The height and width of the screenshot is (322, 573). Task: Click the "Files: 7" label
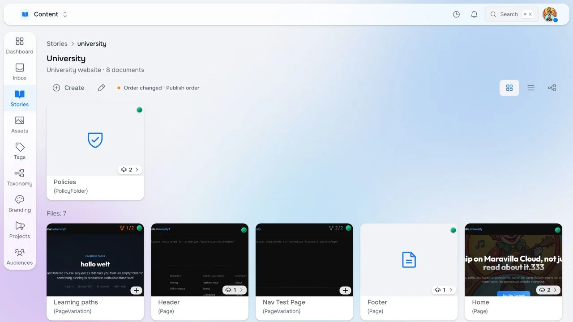tap(56, 214)
